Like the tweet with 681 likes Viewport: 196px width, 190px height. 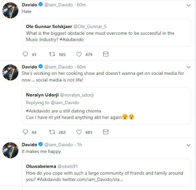coord(79,132)
